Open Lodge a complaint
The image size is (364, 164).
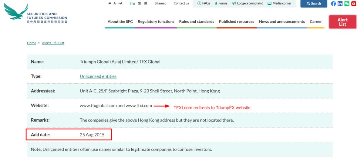pos(247,3)
